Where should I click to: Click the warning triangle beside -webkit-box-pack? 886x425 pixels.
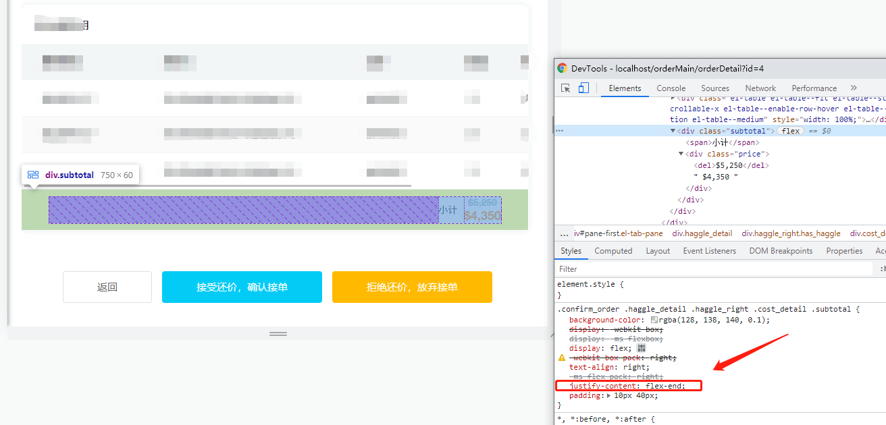(x=562, y=357)
